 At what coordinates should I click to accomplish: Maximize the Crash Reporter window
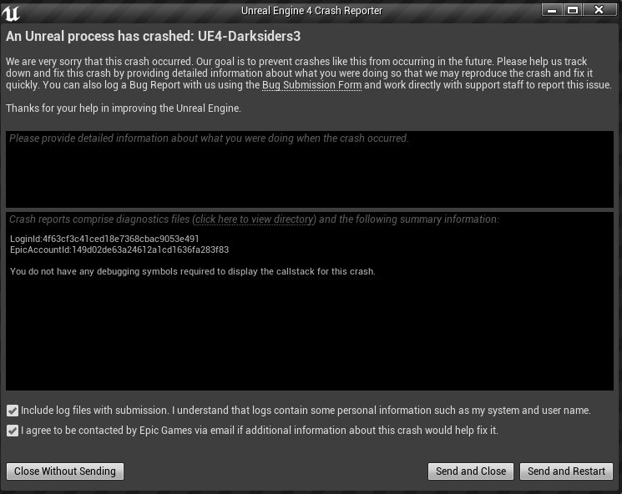click(573, 10)
